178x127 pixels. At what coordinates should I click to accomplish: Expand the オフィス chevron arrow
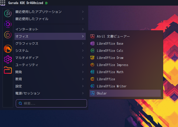[x=83, y=36]
